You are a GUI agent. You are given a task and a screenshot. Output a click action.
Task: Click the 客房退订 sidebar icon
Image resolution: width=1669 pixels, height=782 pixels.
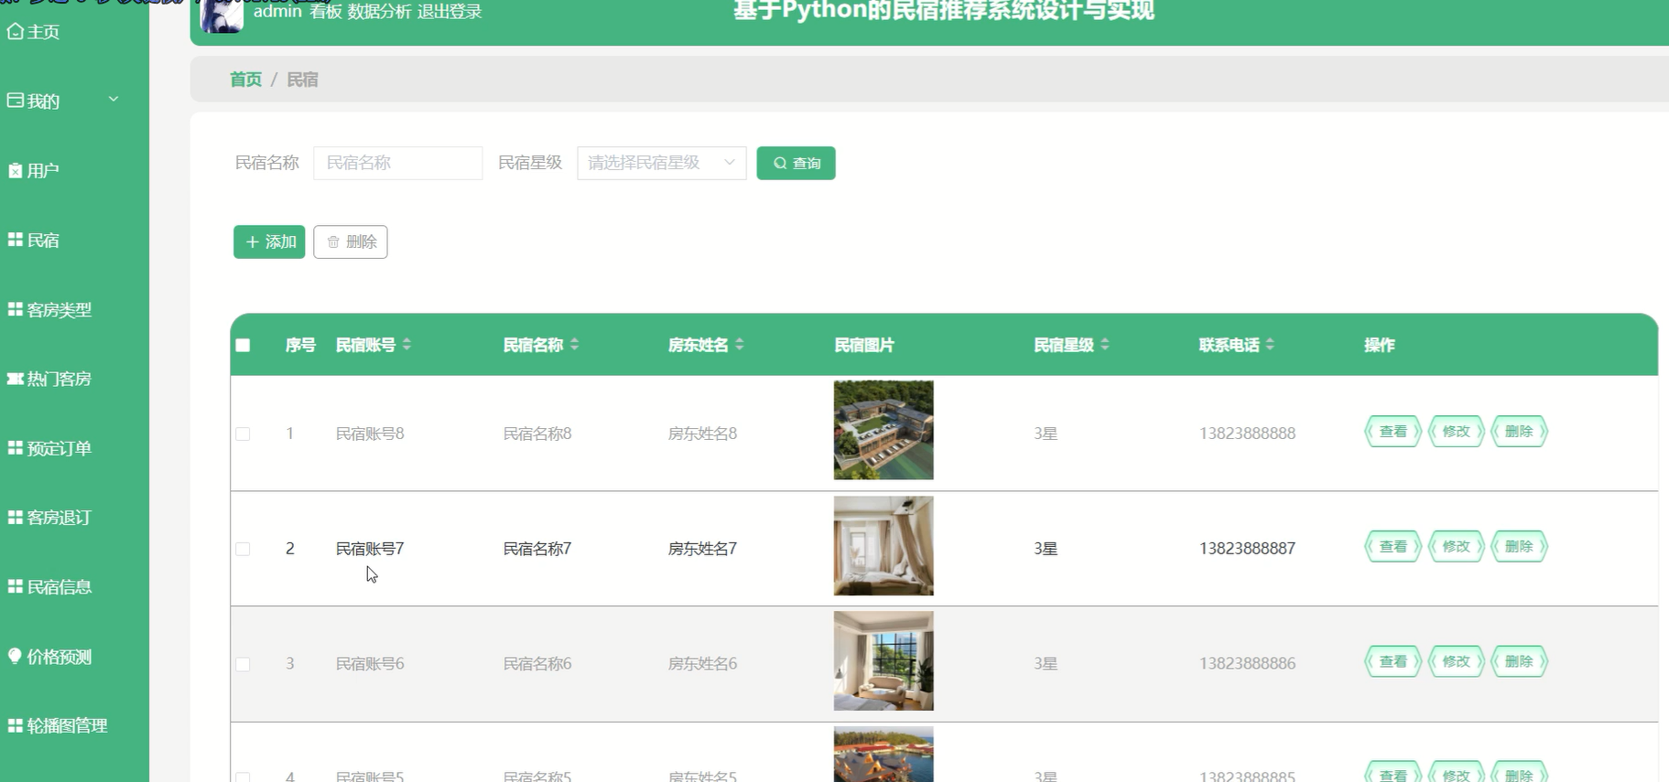coord(16,518)
